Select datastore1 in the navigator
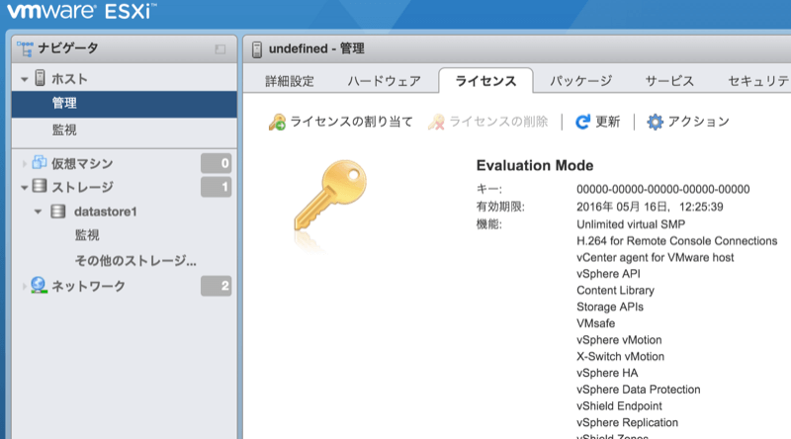 point(106,212)
